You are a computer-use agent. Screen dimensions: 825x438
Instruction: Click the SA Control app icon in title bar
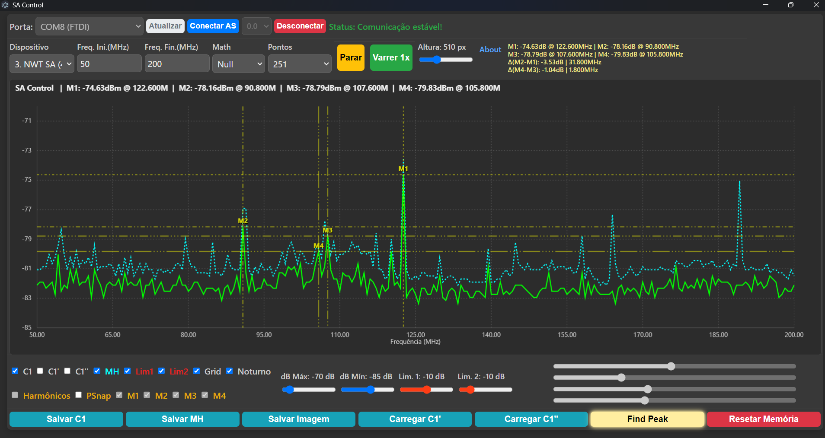(x=5, y=5)
